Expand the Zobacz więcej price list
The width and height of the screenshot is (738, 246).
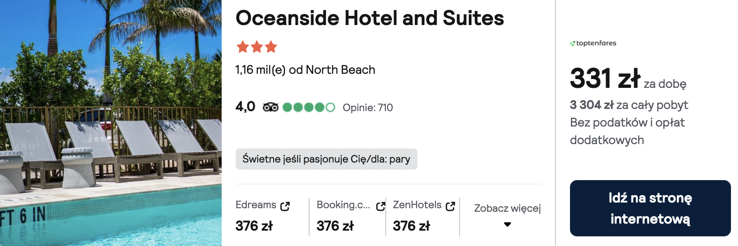(x=507, y=208)
